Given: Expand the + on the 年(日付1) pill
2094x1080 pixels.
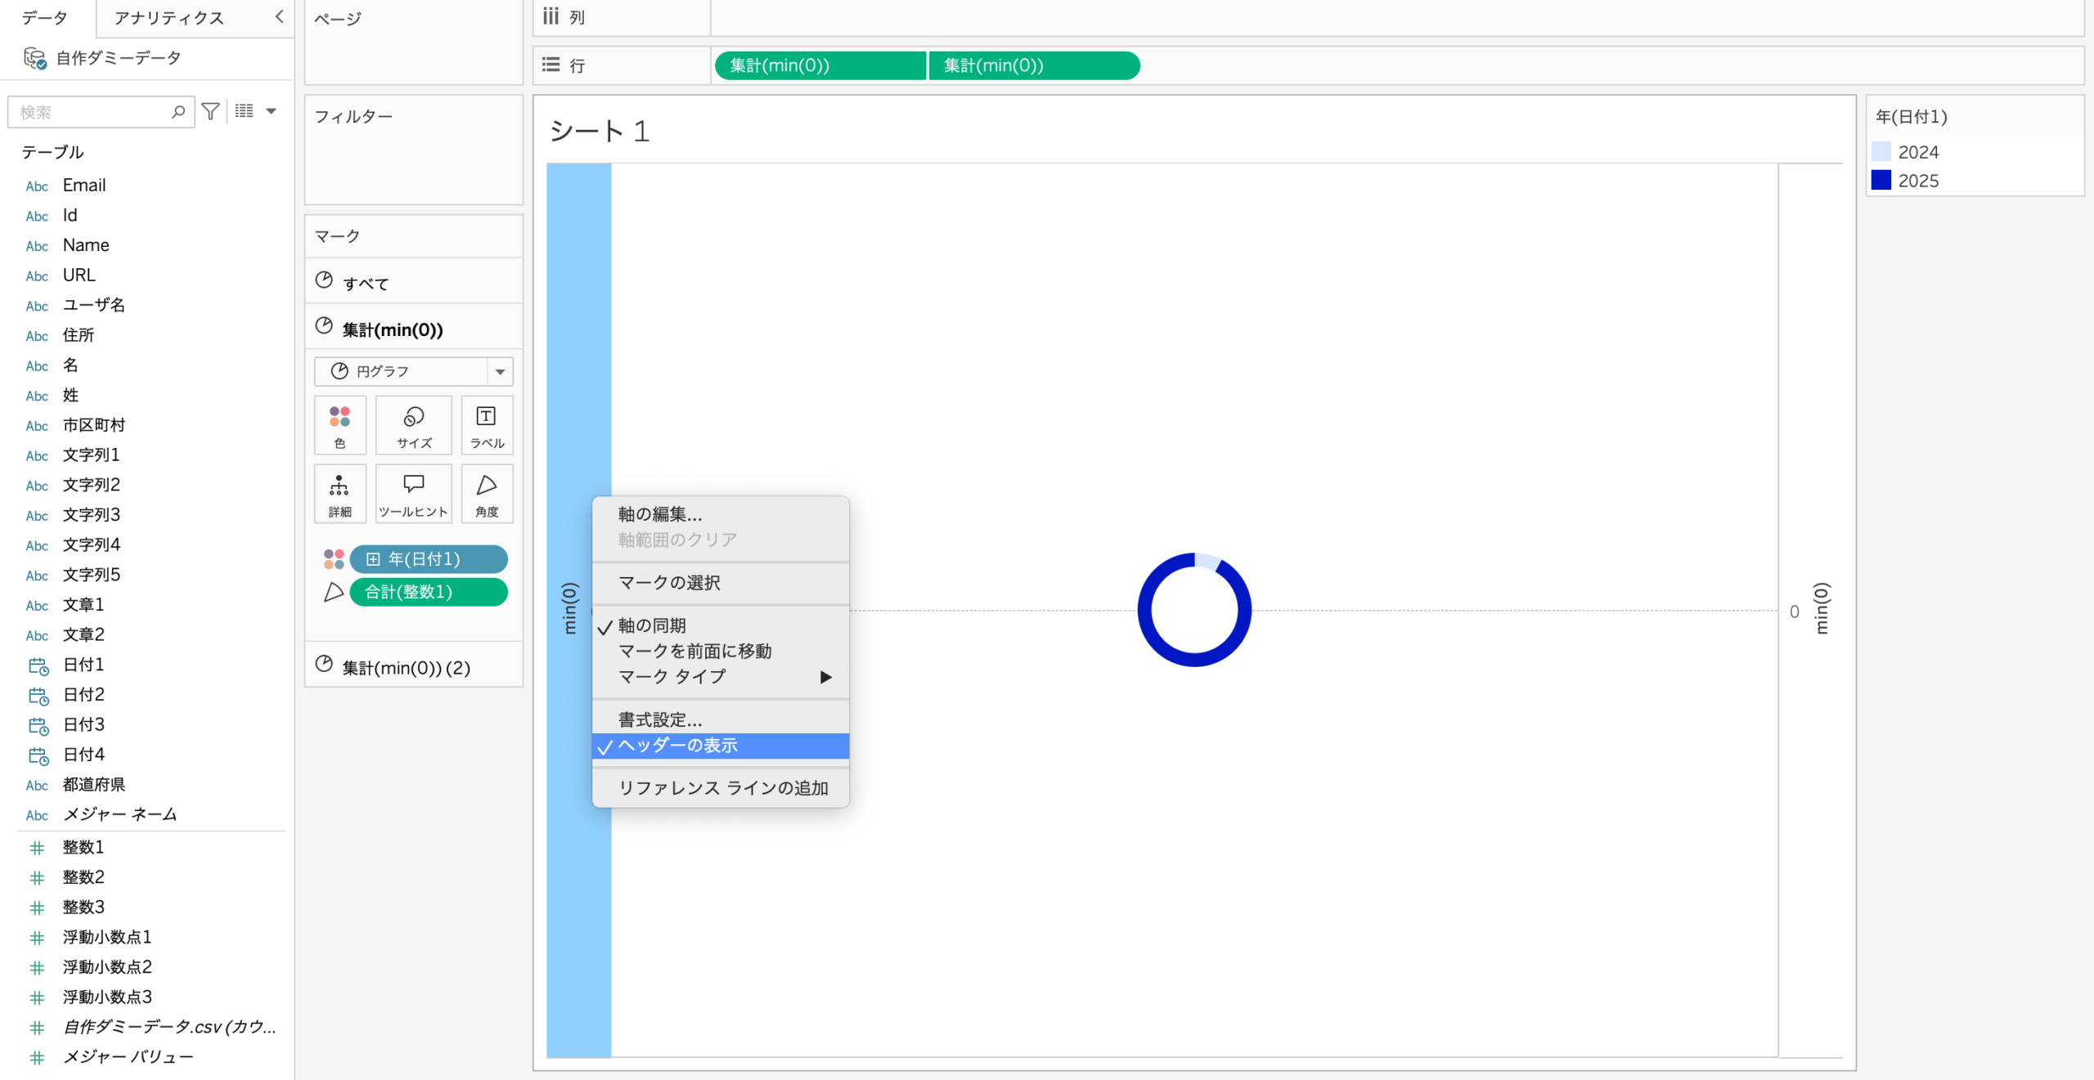Looking at the screenshot, I should pos(373,559).
